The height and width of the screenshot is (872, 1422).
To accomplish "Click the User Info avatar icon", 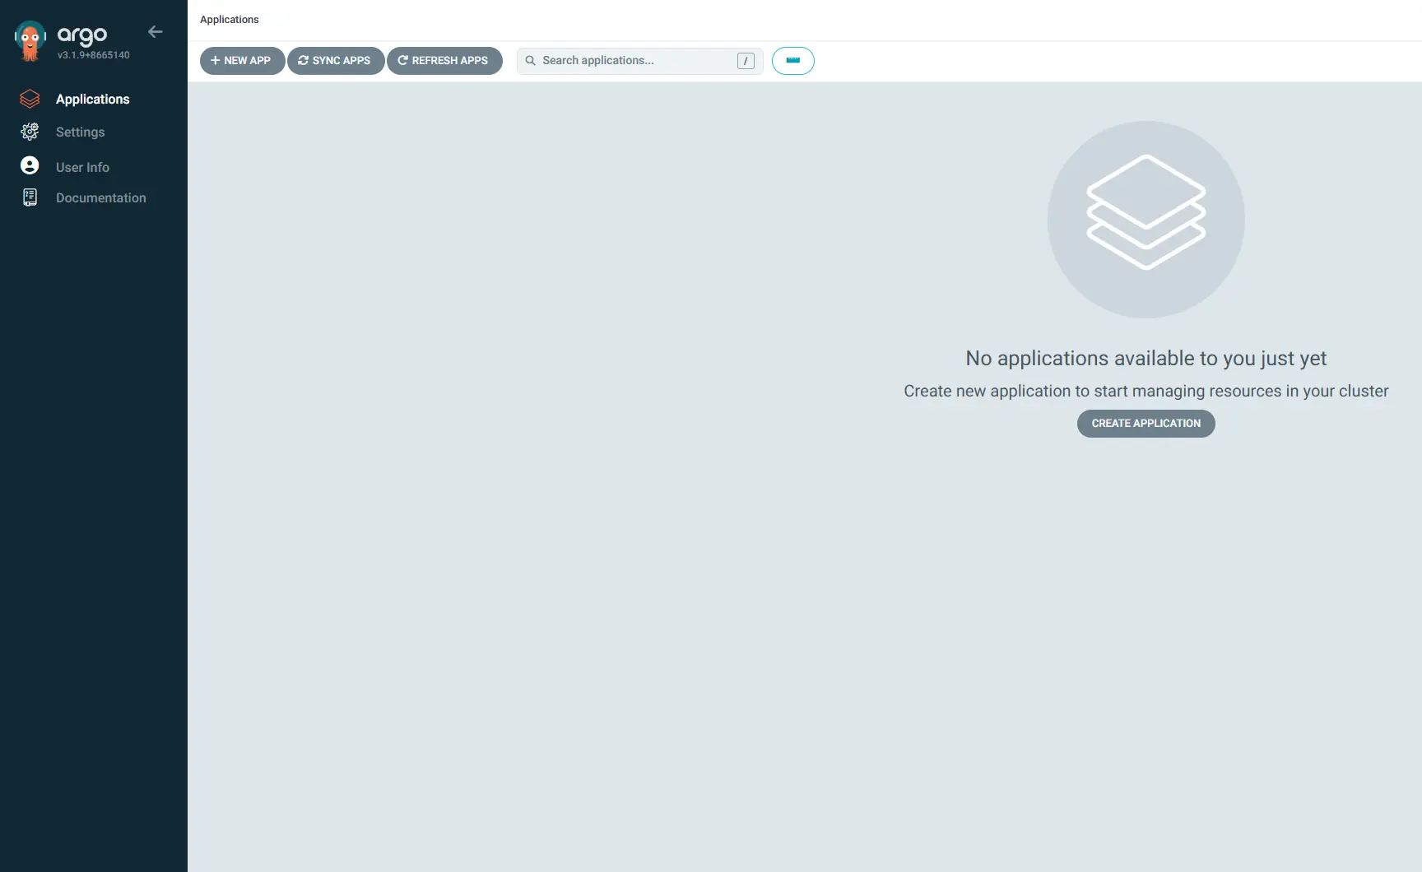I will 30,166.
